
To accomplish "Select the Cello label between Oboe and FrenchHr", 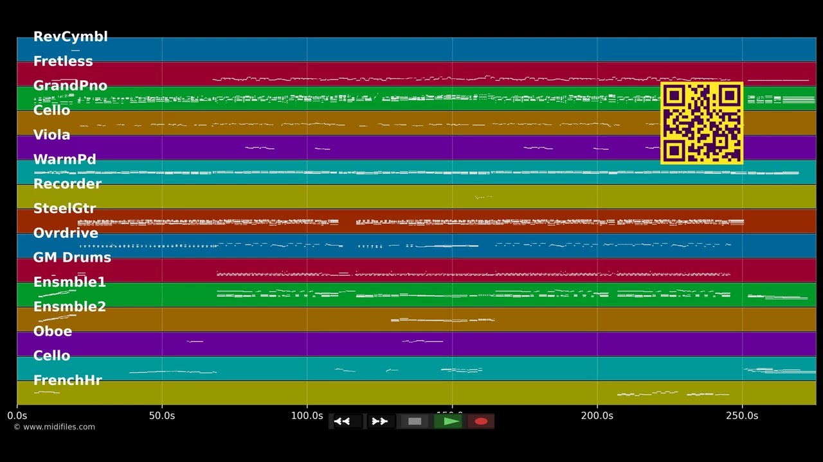I will [51, 355].
